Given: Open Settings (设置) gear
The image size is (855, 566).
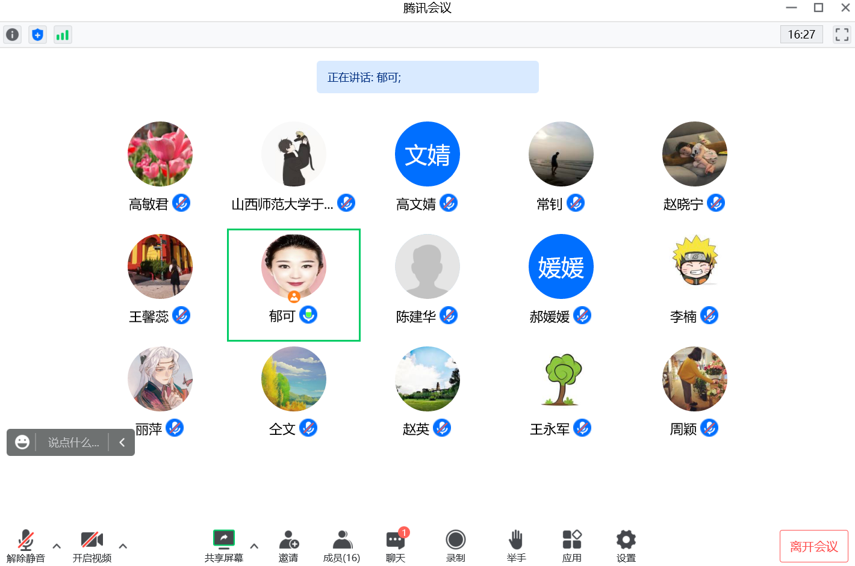Looking at the screenshot, I should tap(626, 546).
